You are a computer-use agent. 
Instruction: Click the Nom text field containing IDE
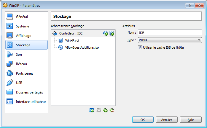(x=169, y=33)
